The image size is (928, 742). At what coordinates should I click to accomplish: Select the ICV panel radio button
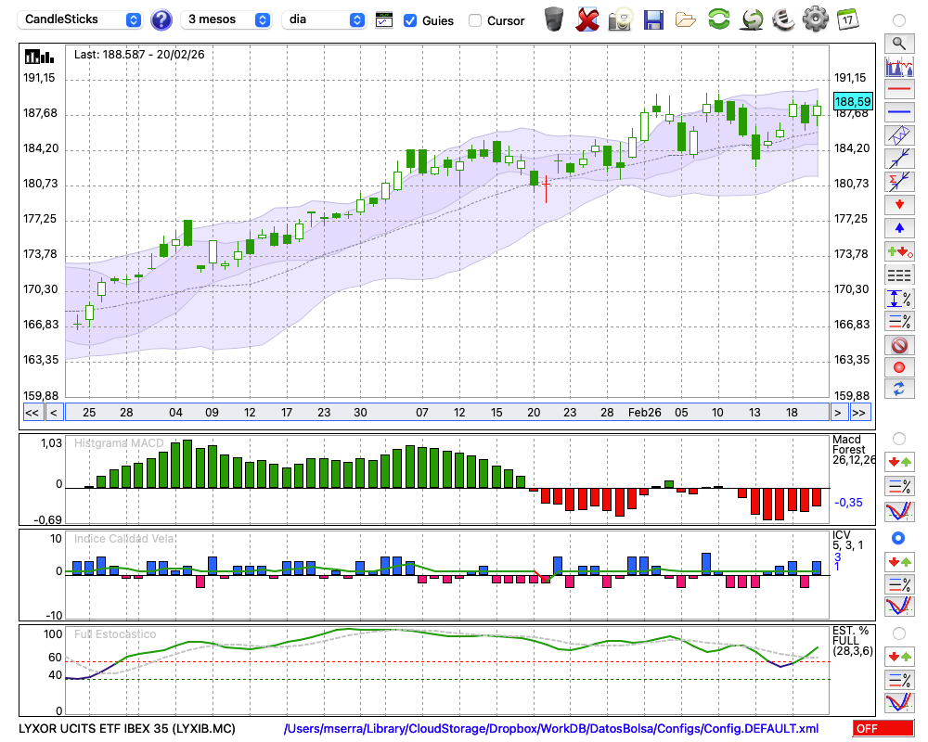(898, 538)
